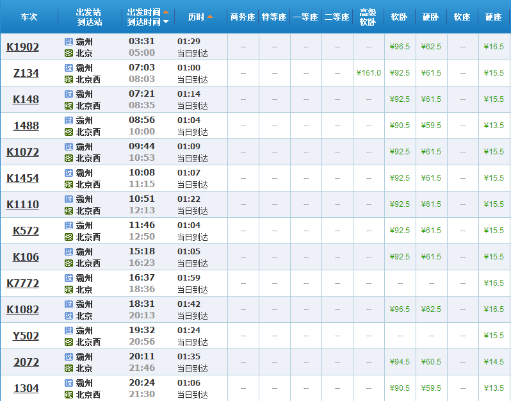Open train K1082 link
Image resolution: width=511 pixels, height=401 pixels.
(22, 309)
